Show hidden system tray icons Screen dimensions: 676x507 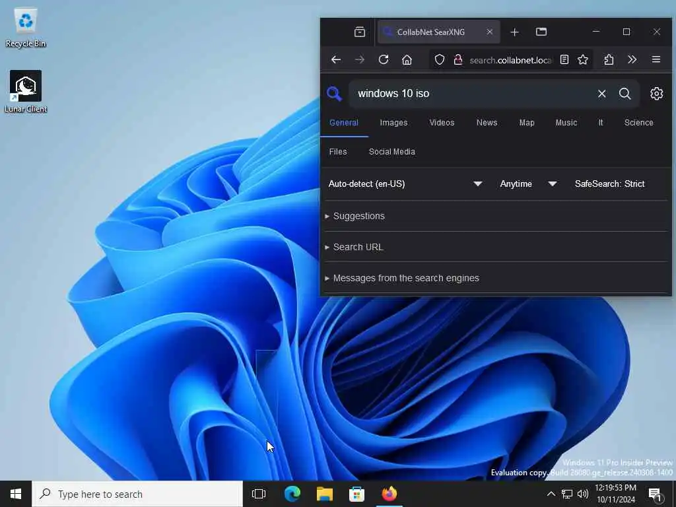551,494
